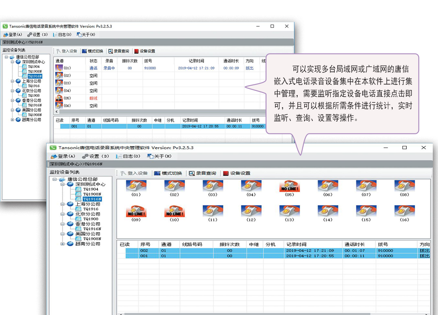Image resolution: width=438 pixels, height=315 pixels.
Task: Pick channel (08) phone icon in front window
Action: pos(404,186)
